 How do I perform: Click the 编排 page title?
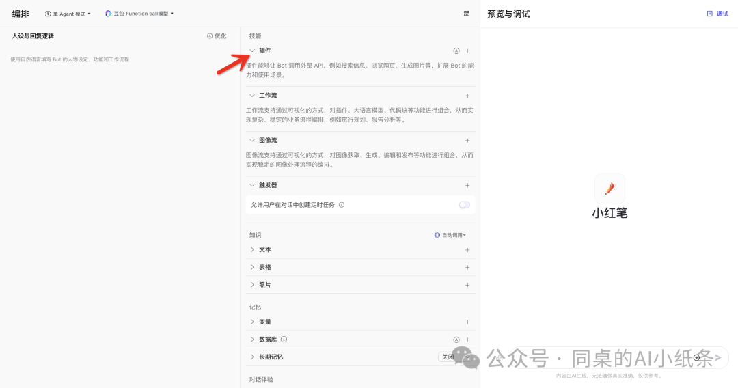[x=20, y=14]
